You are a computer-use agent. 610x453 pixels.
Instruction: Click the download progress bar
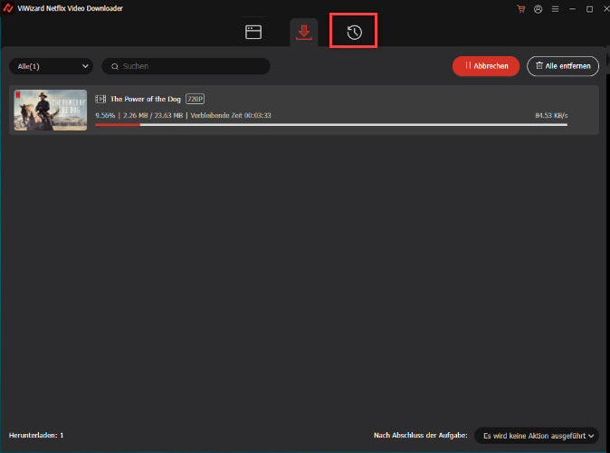(x=331, y=125)
